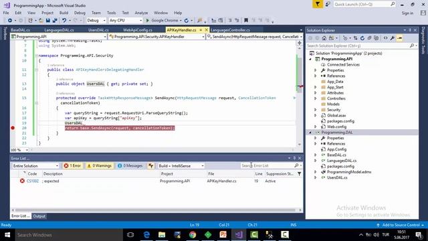
Task: Click the Navigate Backward toolbar icon
Action: coord(10,21)
